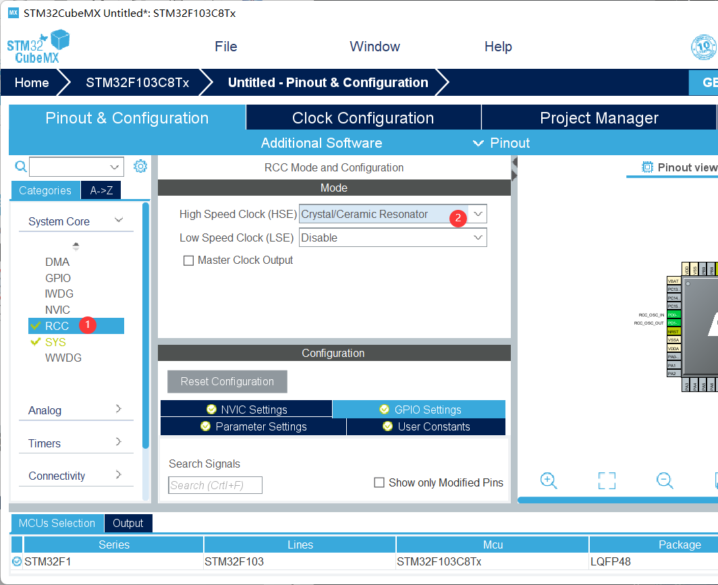
Task: Click the Additional Software link
Action: point(321,143)
